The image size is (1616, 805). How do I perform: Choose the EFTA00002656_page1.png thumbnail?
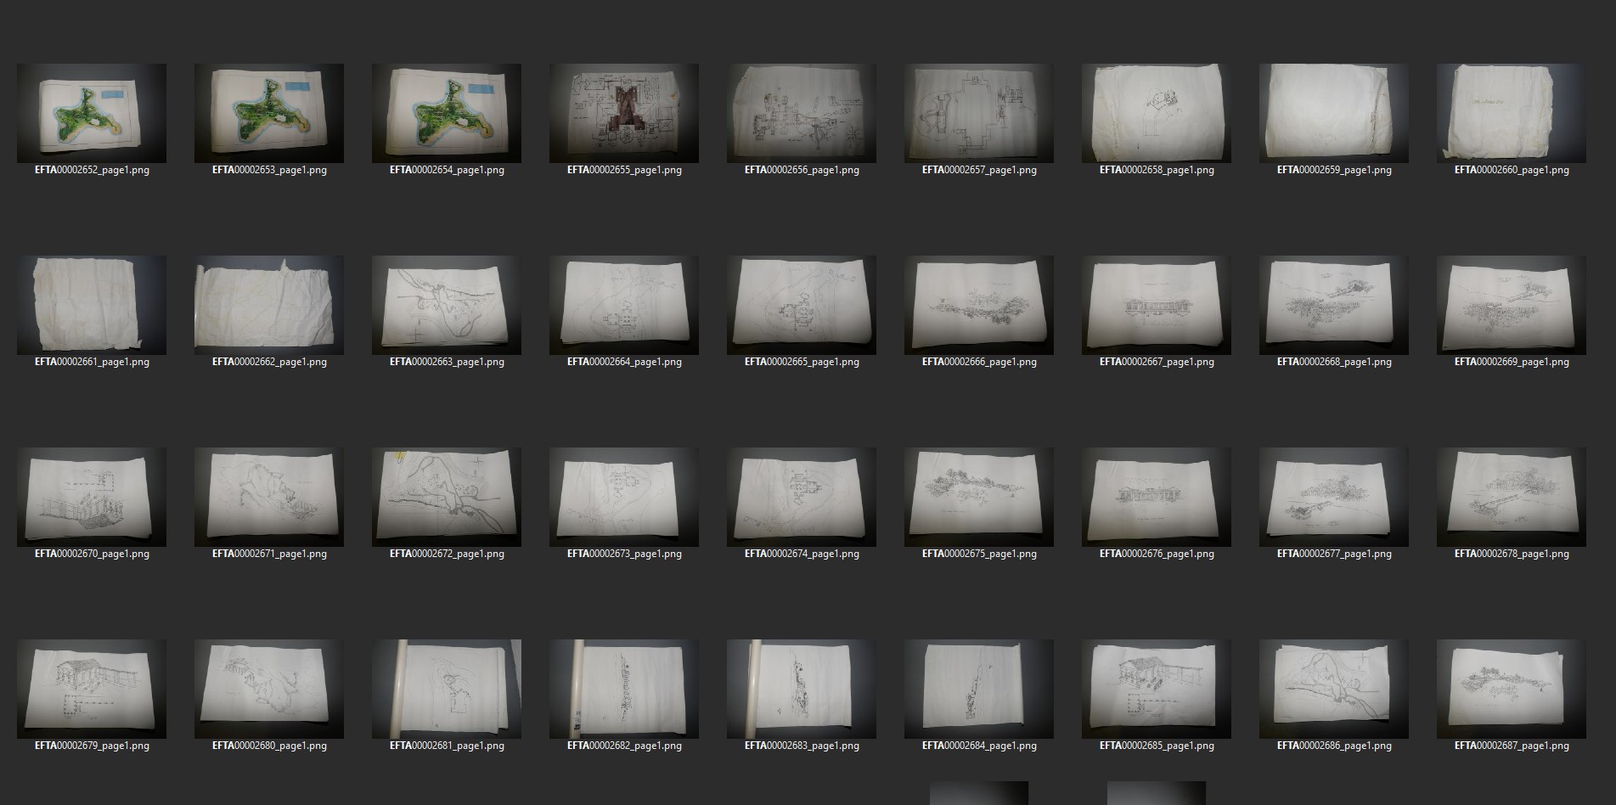pos(802,113)
